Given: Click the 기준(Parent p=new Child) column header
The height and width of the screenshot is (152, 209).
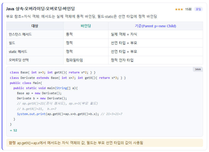Looking at the screenshot, I should tap(155, 26).
